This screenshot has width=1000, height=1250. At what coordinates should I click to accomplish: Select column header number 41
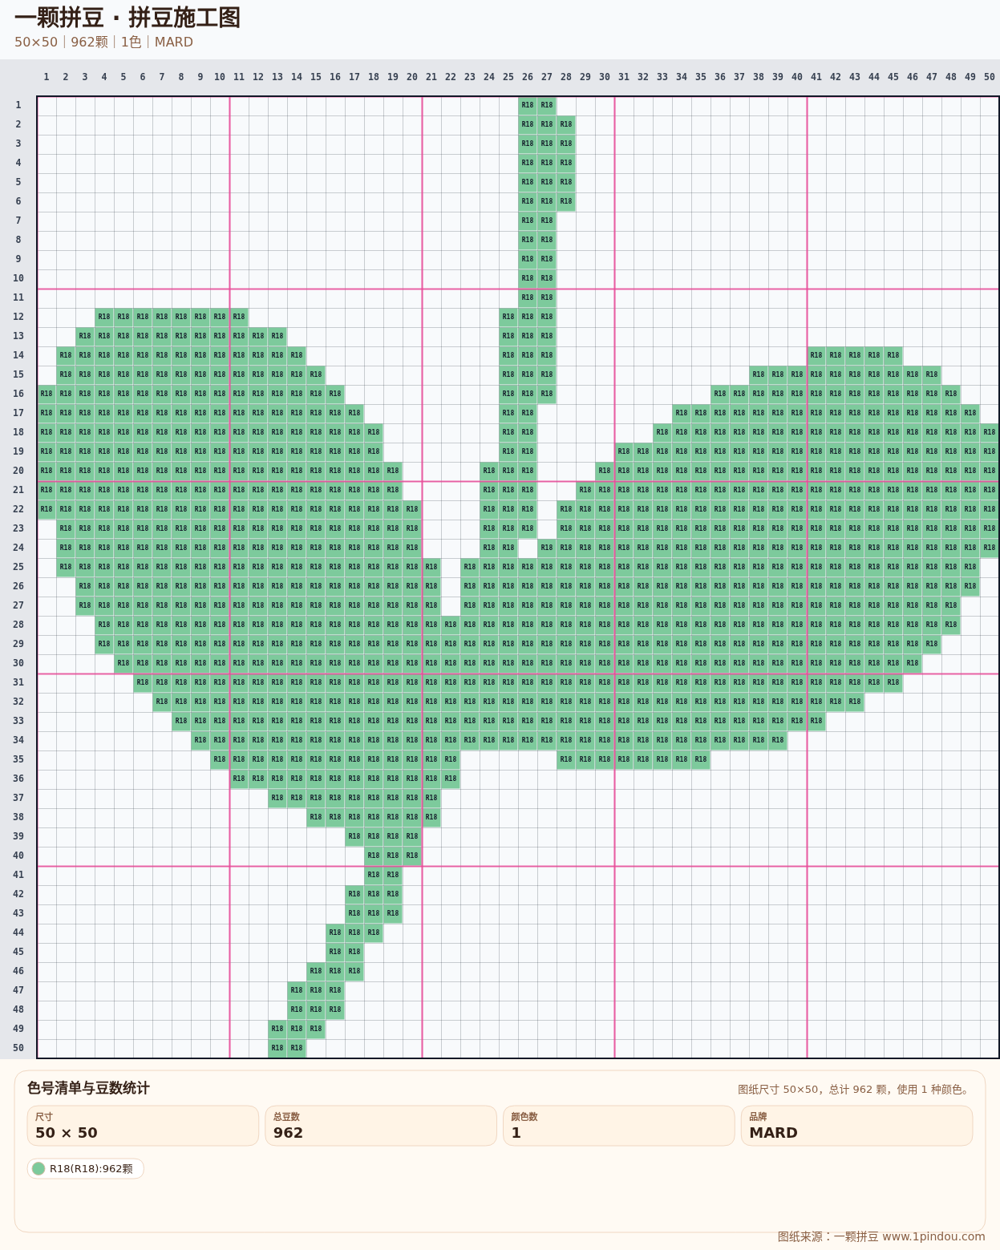(816, 77)
